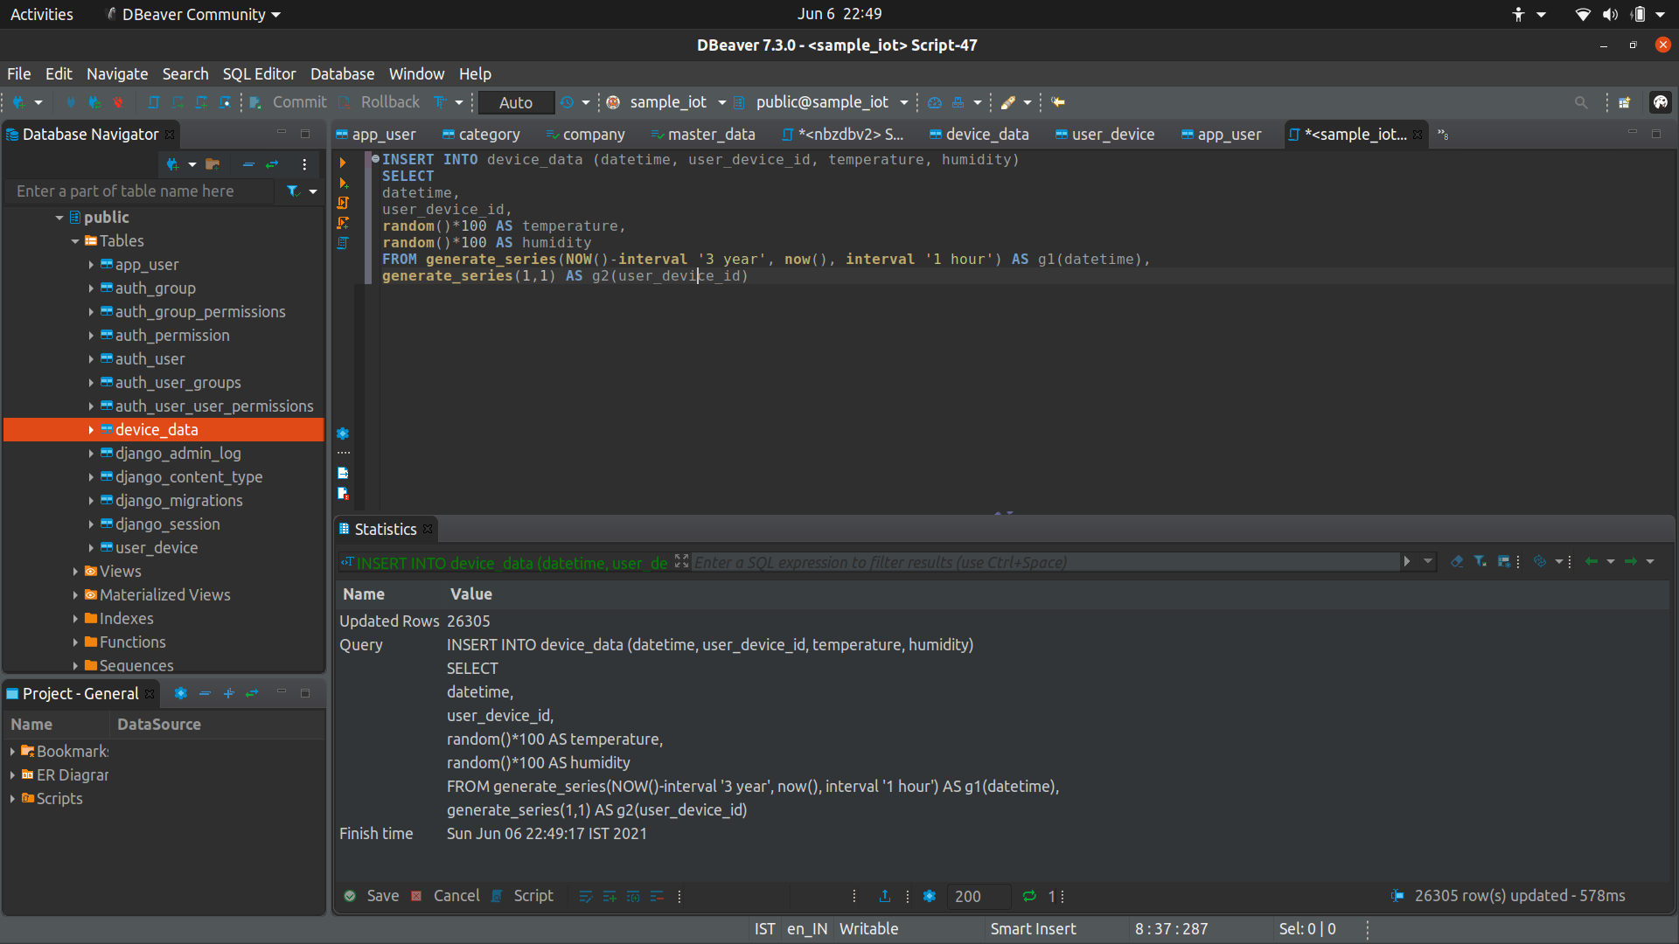Expand the Views folder
The image size is (1679, 944).
75,572
